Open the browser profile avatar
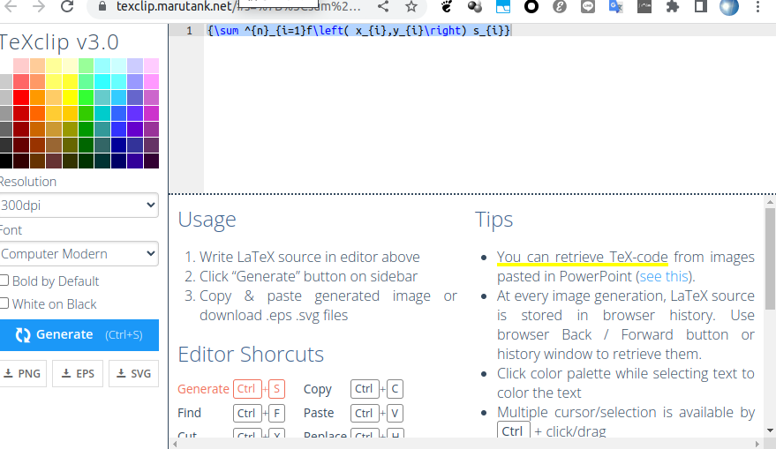The height and width of the screenshot is (449, 776). (729, 7)
